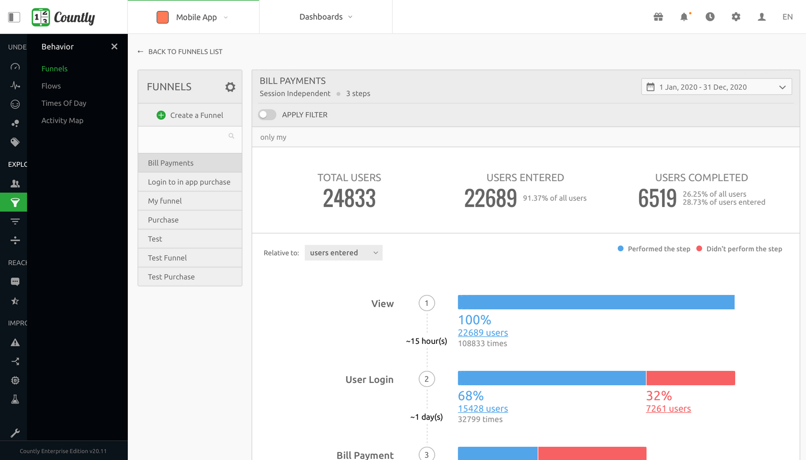The image size is (806, 460).
Task: Toggle the sidebar collapse icon
Action: click(14, 17)
